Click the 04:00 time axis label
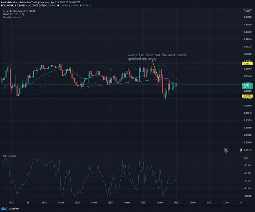 pos(94,203)
